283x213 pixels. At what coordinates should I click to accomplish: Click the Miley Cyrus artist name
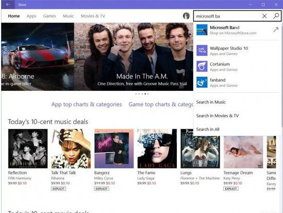pos(104,178)
